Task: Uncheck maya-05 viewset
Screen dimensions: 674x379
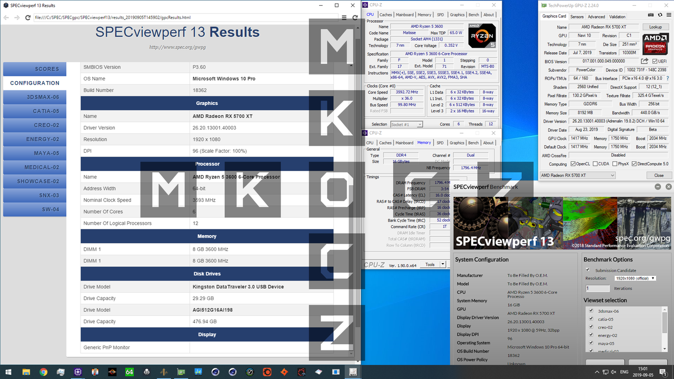Action: click(x=592, y=343)
